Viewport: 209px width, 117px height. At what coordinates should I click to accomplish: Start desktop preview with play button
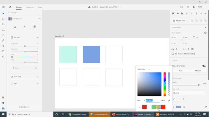click(194, 7)
